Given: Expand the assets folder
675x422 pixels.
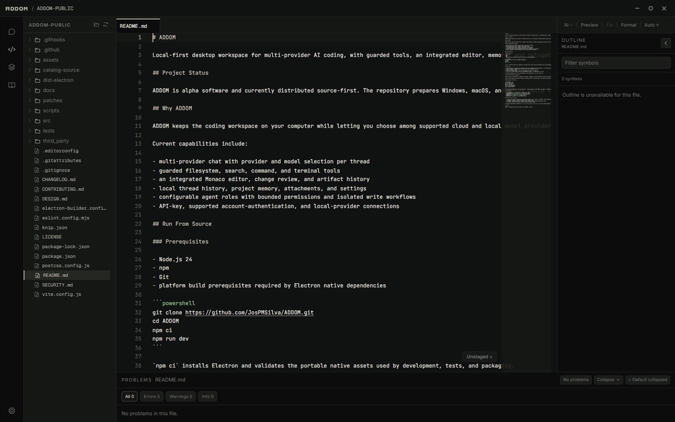Looking at the screenshot, I should click(x=29, y=60).
